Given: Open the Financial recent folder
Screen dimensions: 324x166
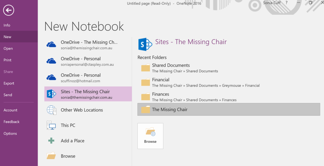Looking at the screenshot, I should 229,83.
